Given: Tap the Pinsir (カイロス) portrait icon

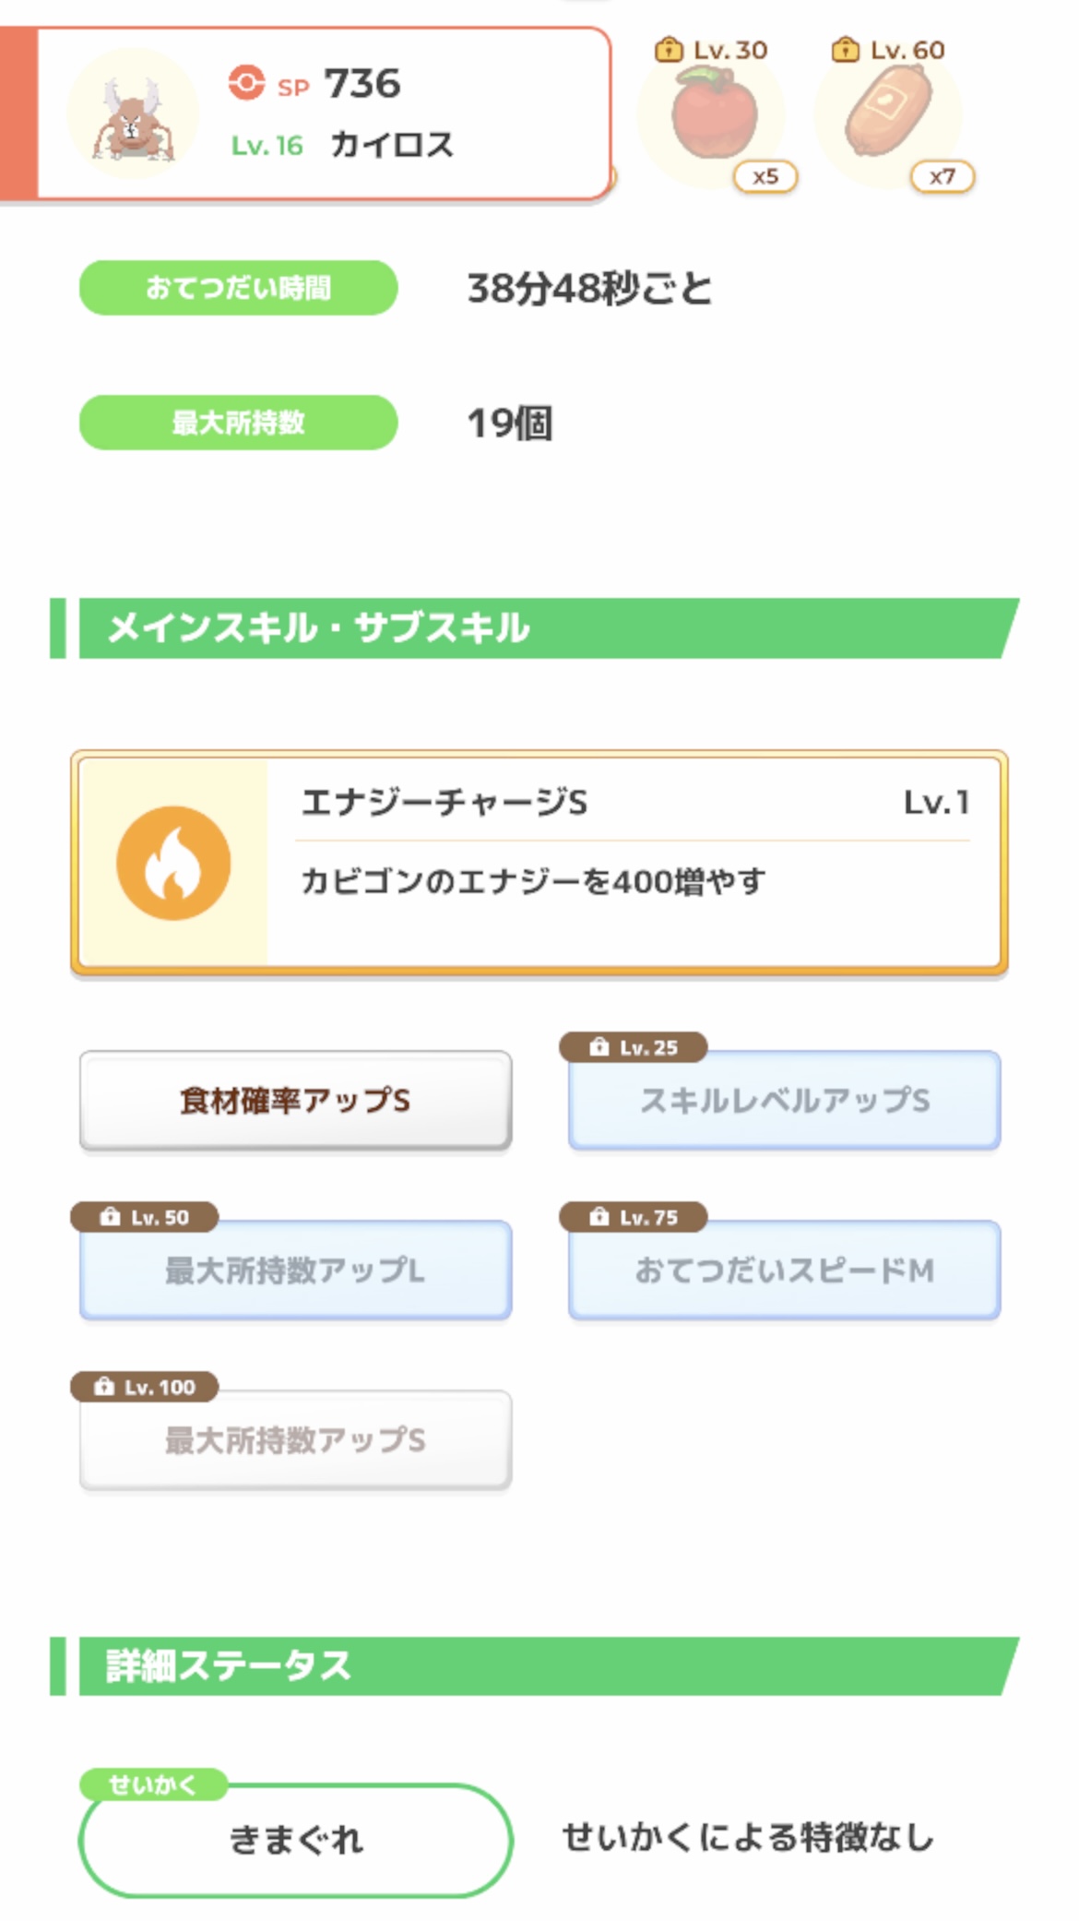Looking at the screenshot, I should pos(133,115).
